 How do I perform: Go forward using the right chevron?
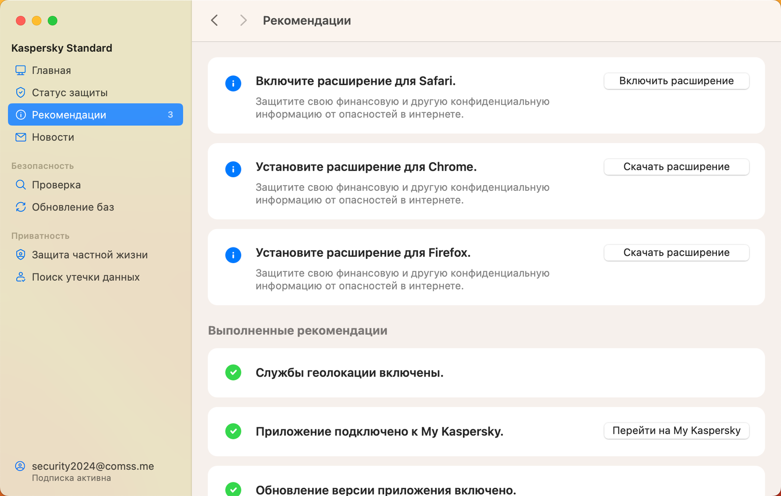click(243, 20)
